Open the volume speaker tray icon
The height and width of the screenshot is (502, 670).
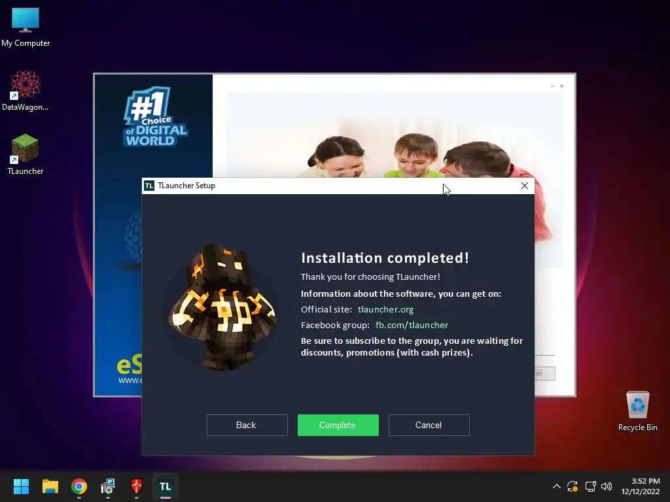(x=607, y=486)
